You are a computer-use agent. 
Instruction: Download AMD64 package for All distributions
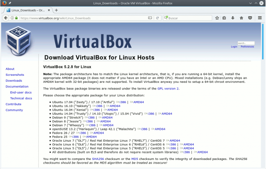(202, 152)
